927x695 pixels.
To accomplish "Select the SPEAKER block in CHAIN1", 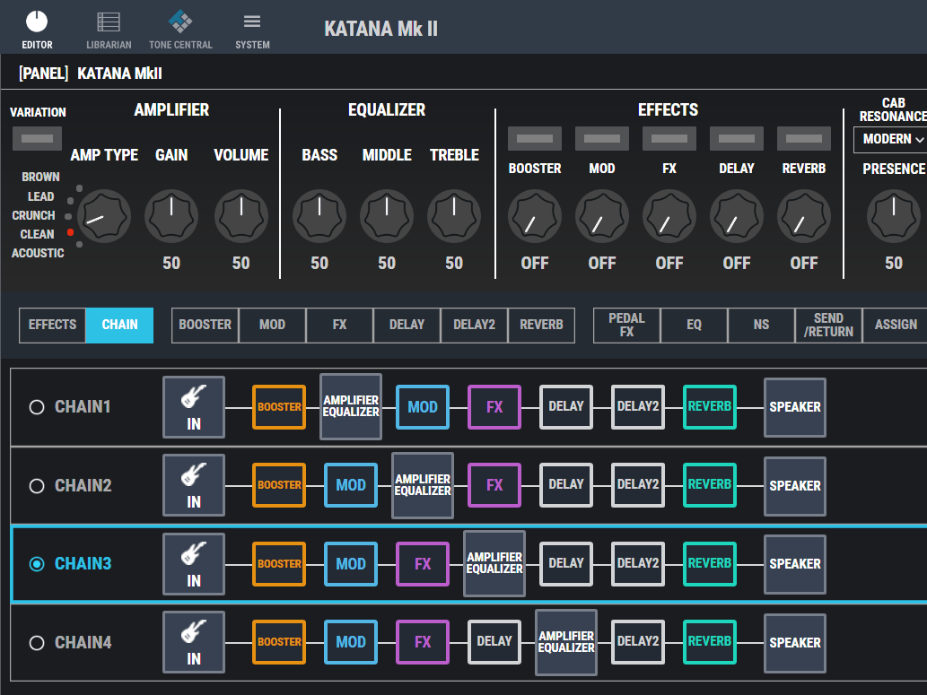I will (795, 407).
